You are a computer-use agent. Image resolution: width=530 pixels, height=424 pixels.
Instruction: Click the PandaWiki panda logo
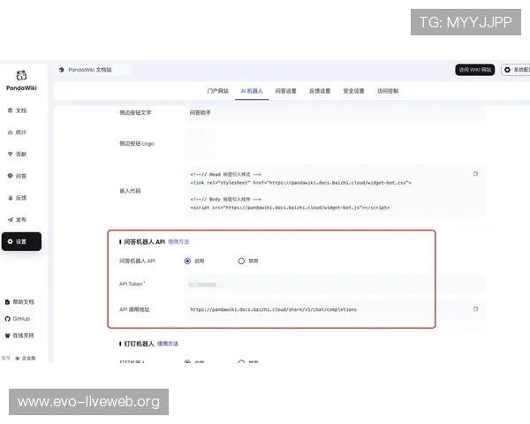pos(21,75)
